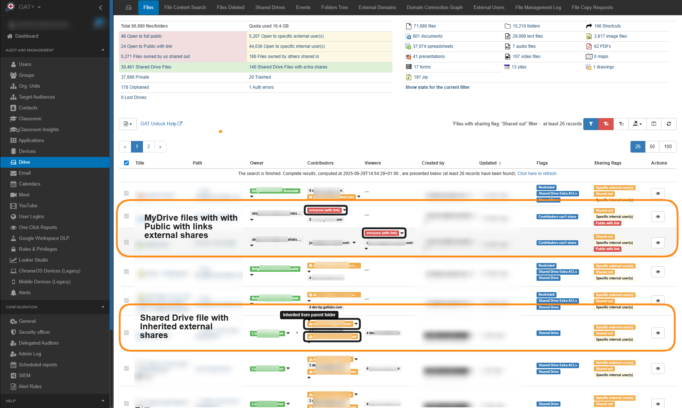Switch to the Files Deleted tab
This screenshot has height=408, width=682.
(230, 7)
